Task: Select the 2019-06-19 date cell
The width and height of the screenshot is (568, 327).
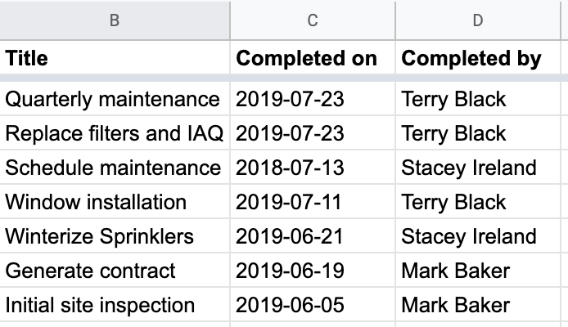Action: pyautogui.click(x=313, y=271)
